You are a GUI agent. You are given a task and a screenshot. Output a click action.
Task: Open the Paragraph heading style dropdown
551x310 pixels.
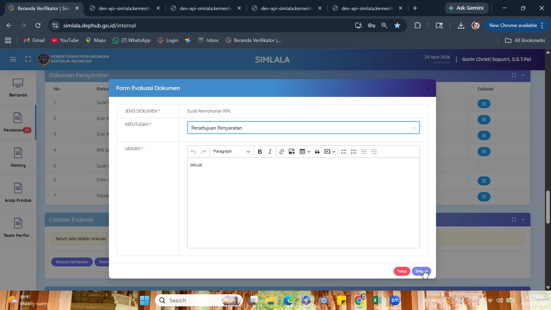click(x=231, y=151)
